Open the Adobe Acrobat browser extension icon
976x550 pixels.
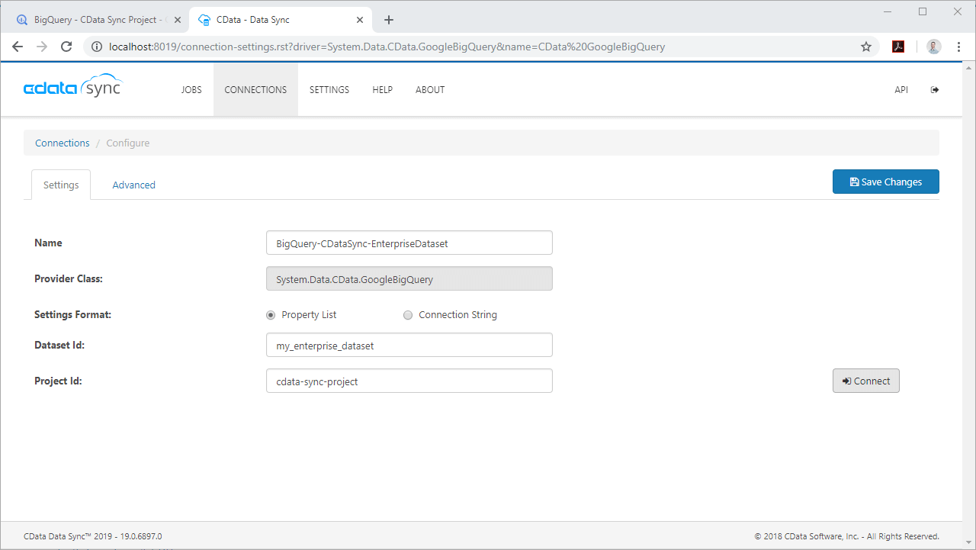(898, 46)
